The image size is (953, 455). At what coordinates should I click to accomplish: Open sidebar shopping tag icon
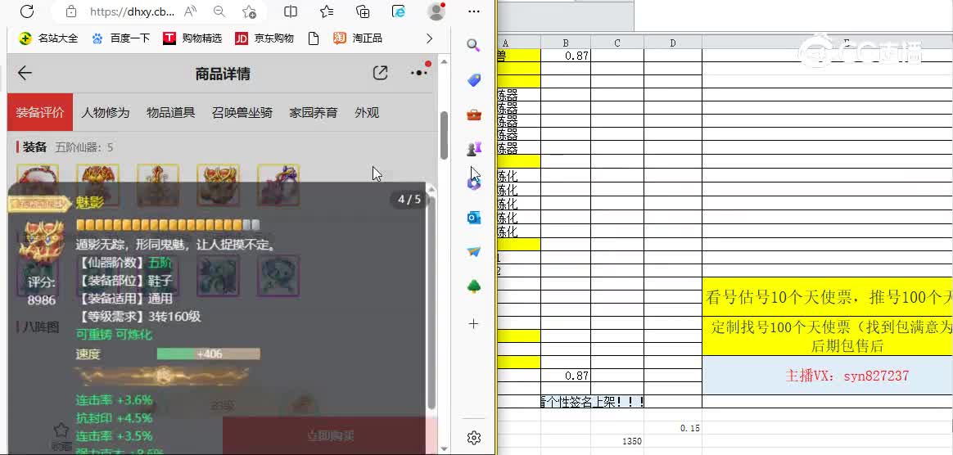point(474,79)
